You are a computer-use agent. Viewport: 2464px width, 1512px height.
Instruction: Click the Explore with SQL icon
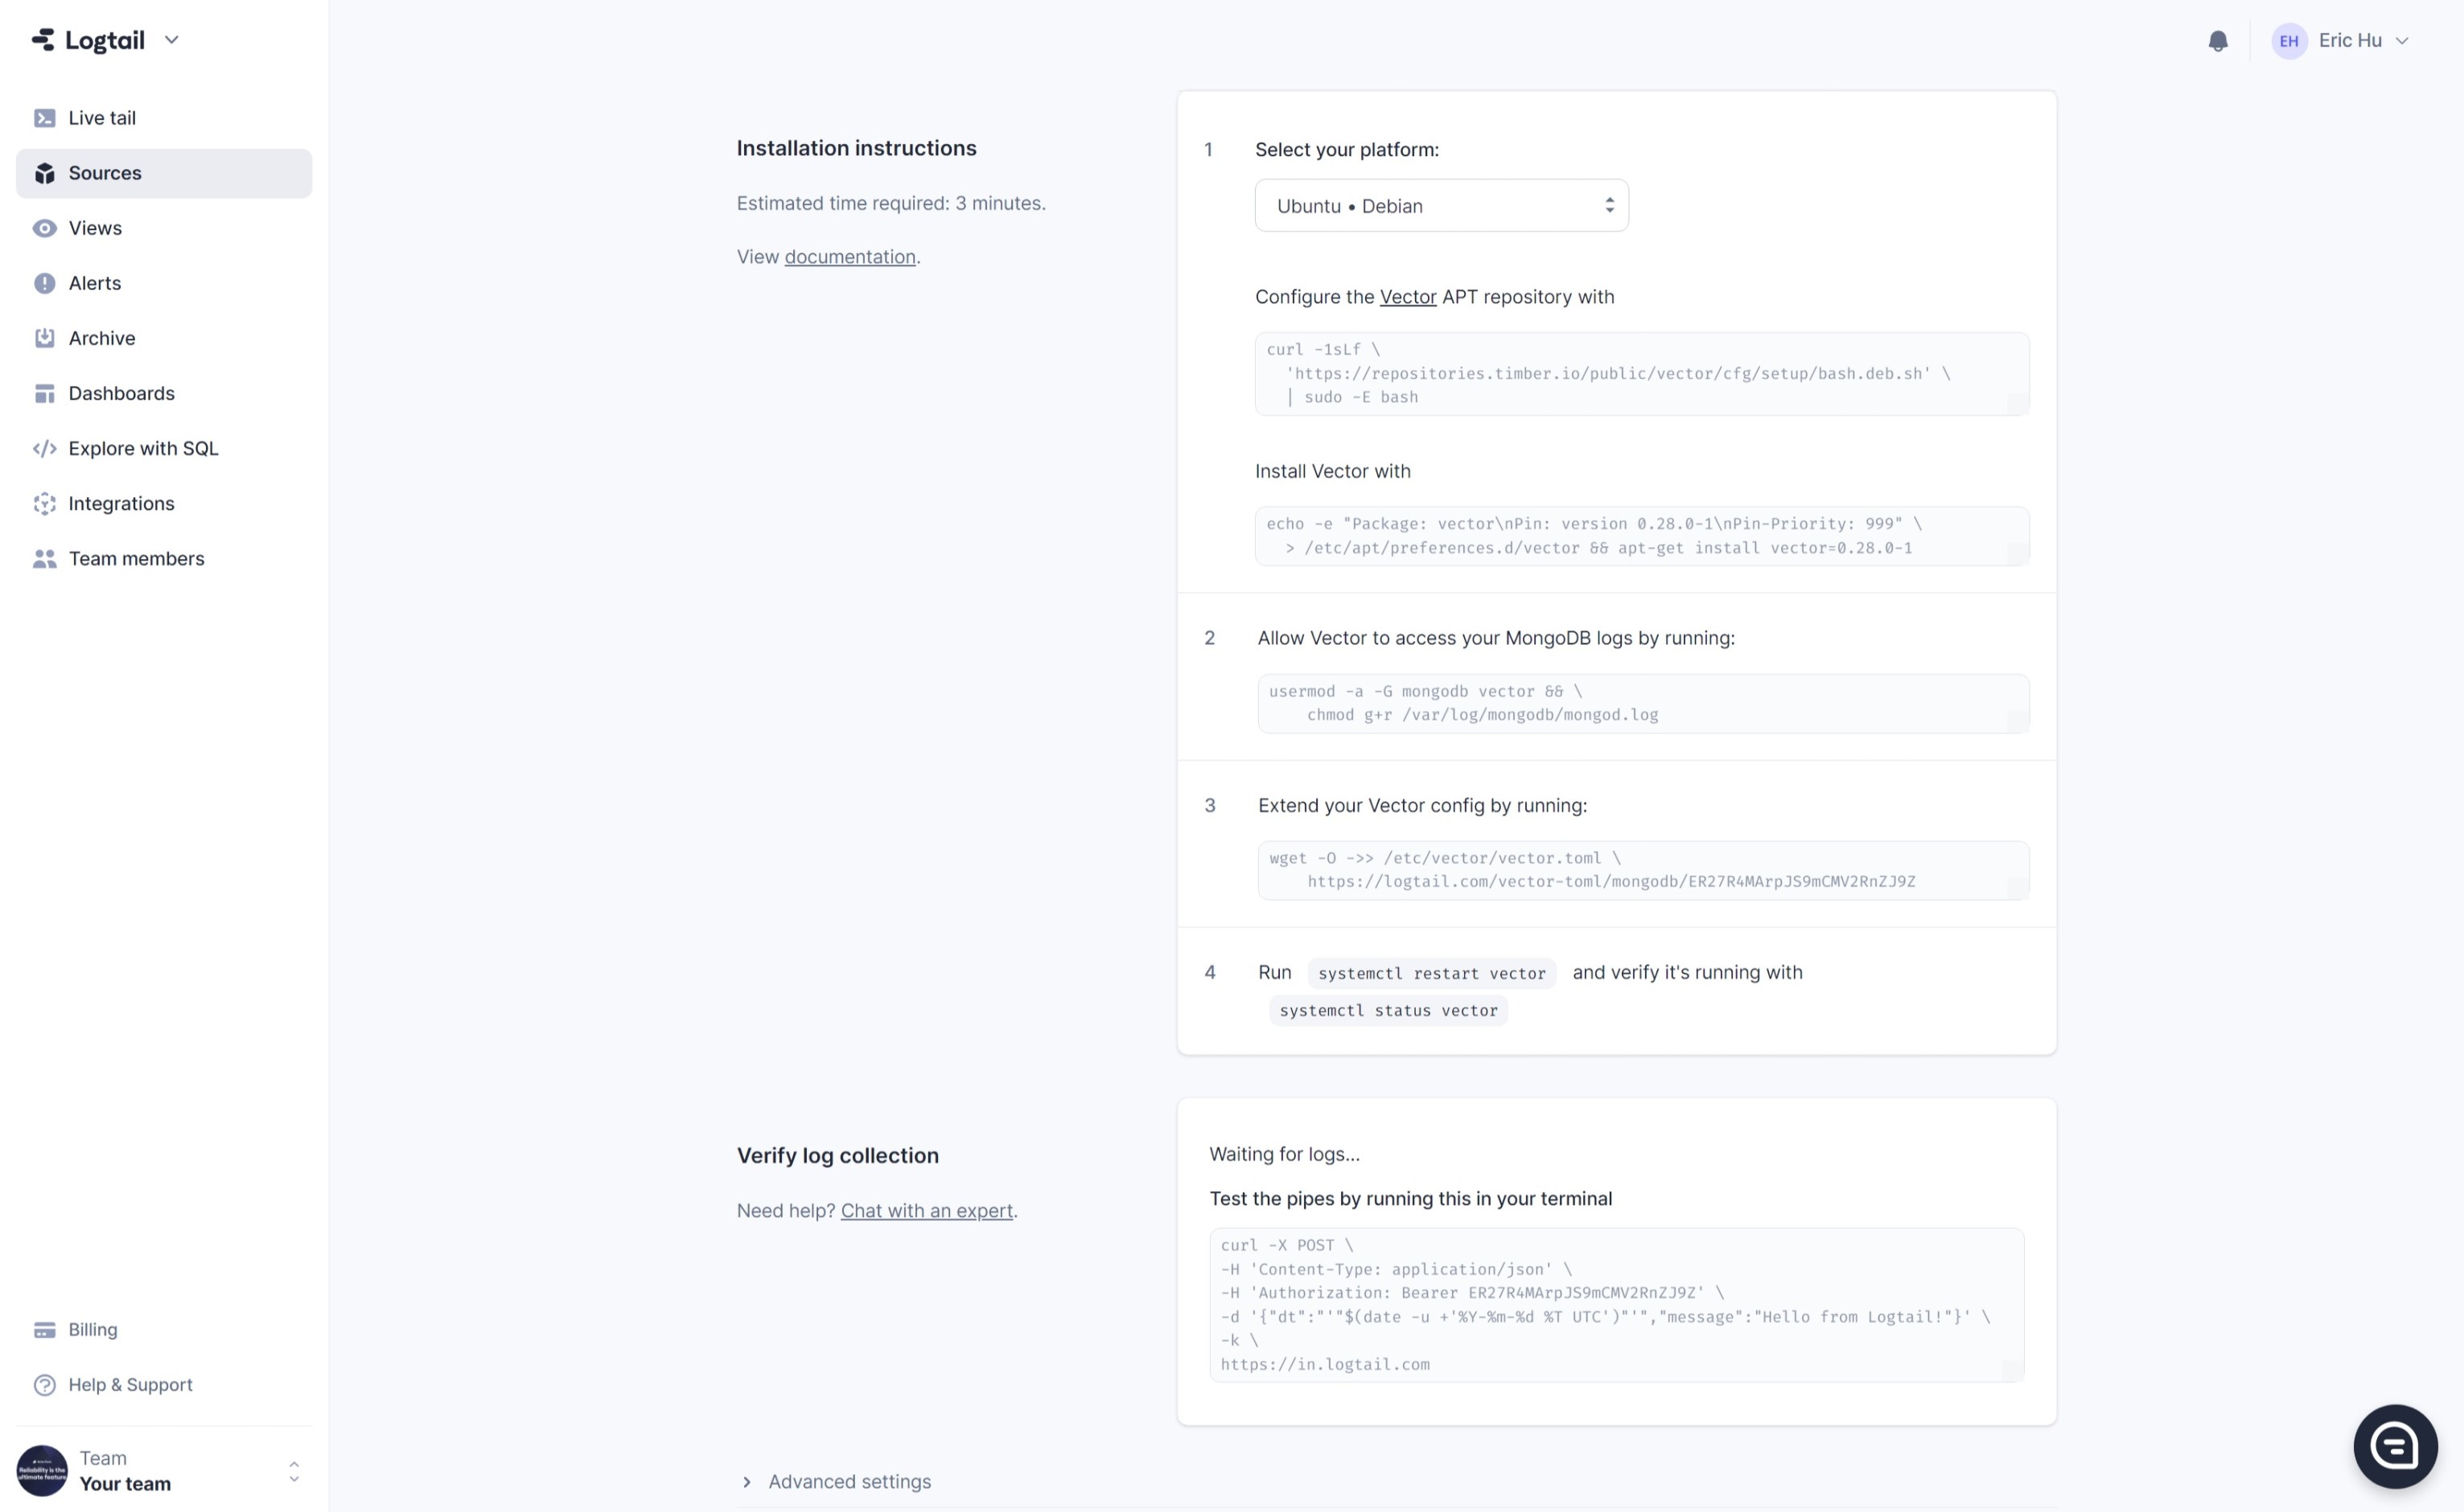point(44,449)
